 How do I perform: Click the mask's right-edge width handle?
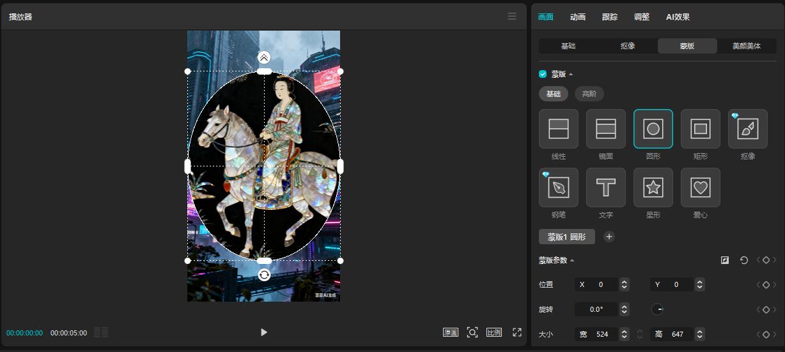[x=340, y=166]
